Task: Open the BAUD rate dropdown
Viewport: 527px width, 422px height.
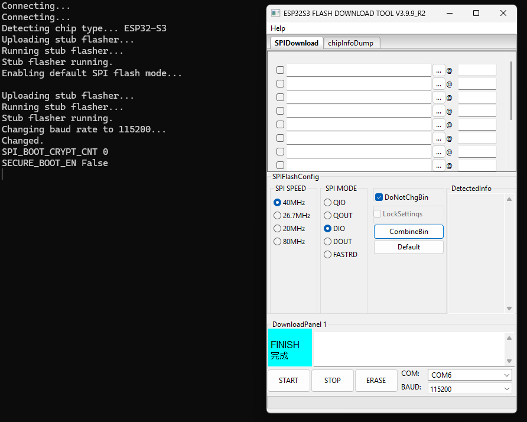Action: coord(470,389)
